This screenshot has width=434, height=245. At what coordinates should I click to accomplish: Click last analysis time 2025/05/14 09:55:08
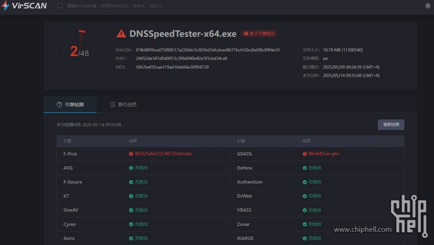[x=351, y=76]
